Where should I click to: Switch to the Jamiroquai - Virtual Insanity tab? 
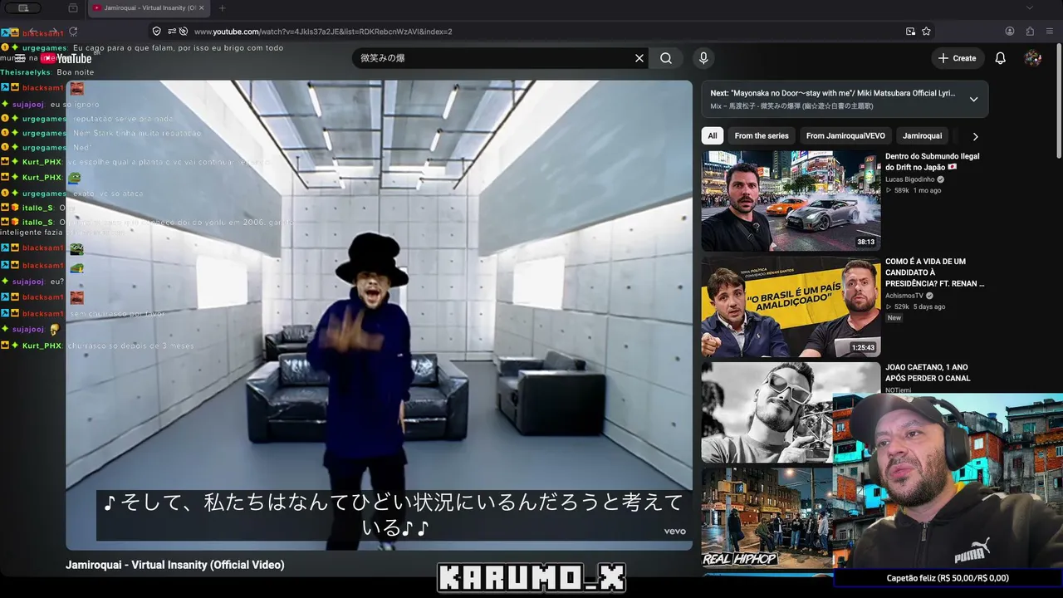pos(148,8)
